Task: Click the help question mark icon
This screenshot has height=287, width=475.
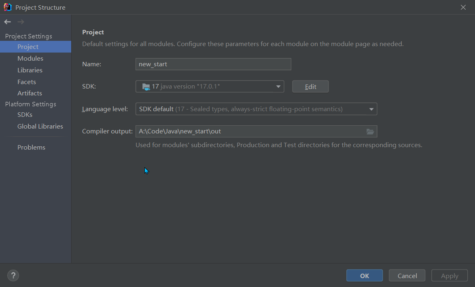Action: [13, 276]
